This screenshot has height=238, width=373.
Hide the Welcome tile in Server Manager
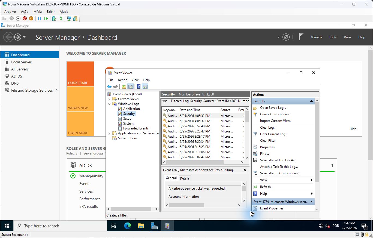pos(353,129)
